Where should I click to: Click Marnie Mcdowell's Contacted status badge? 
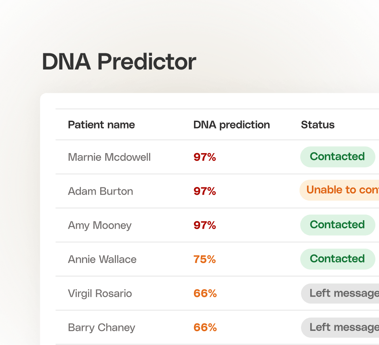click(338, 157)
